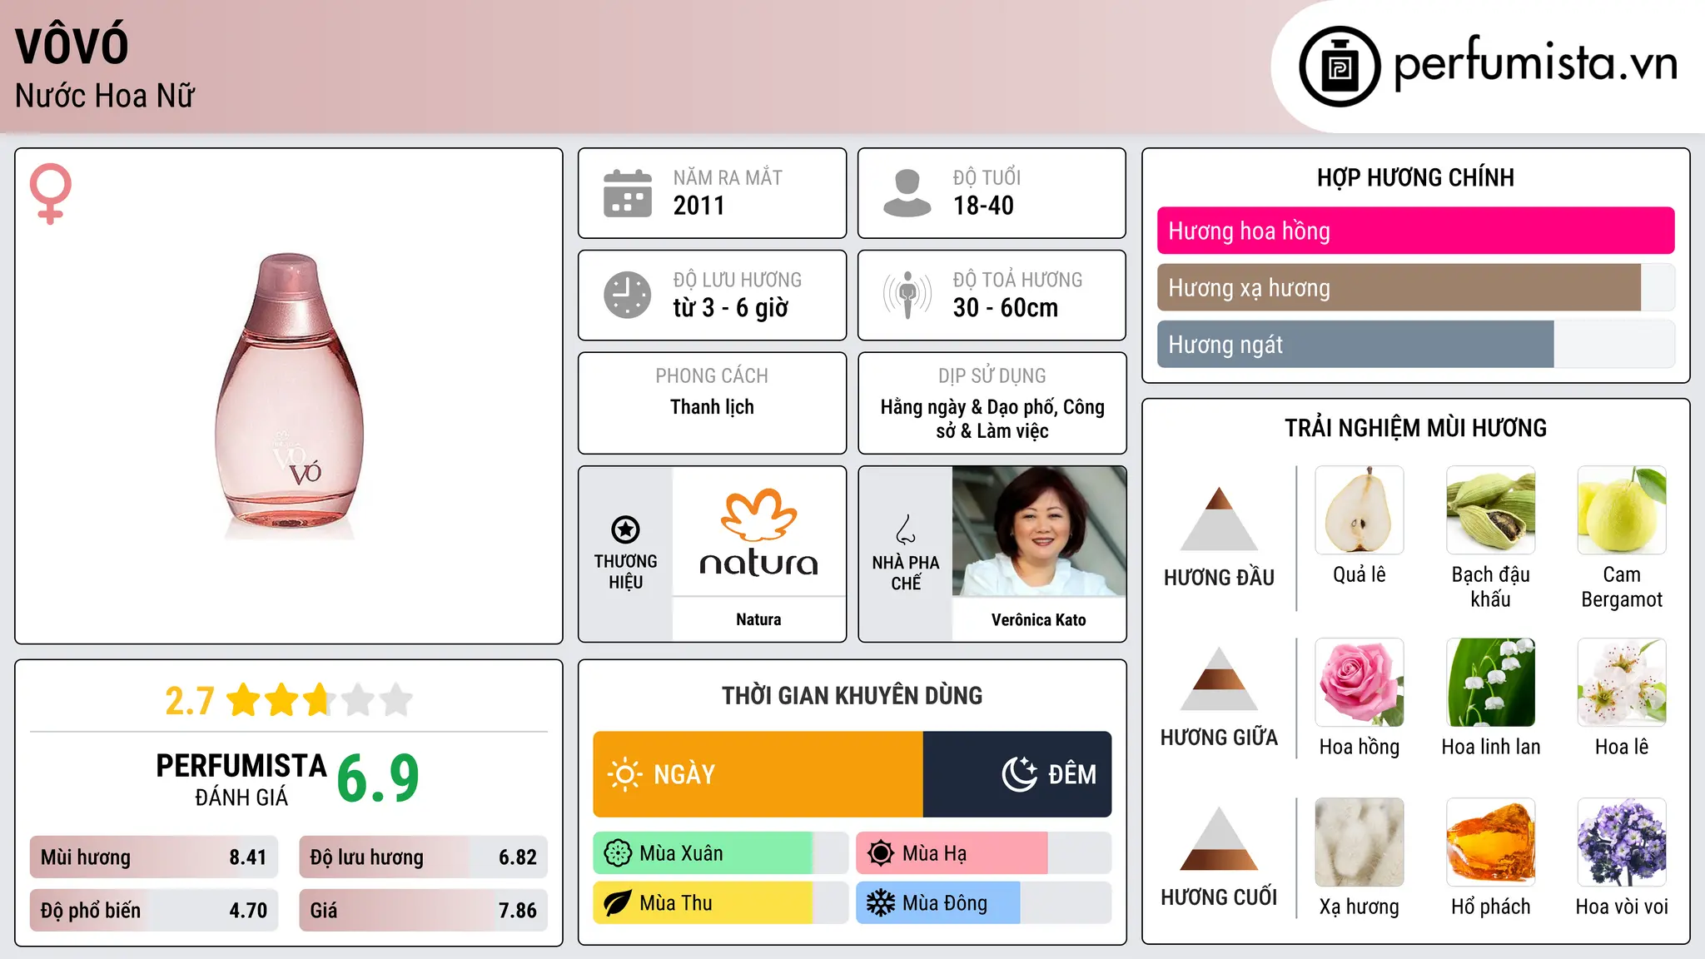
Task: Click the projection value 30 - 60cm
Action: tap(1006, 308)
